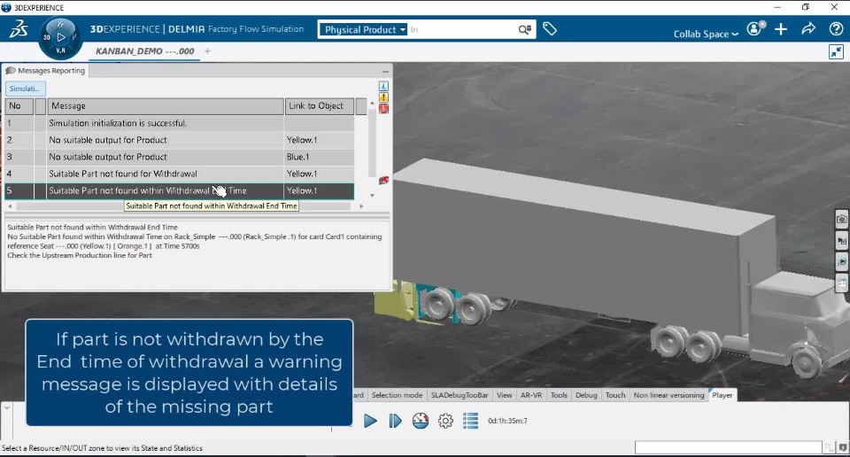The image size is (850, 457).
Task: Switch to the Debug tab
Action: pos(586,395)
